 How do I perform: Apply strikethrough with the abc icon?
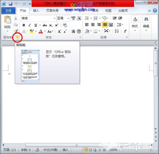[x=45, y=25]
